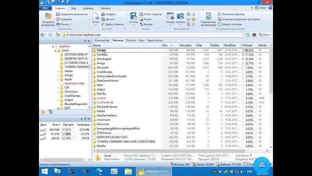The image size is (312, 176).
Task: Click Сохранить результаты (save results) button
Action: tap(72, 14)
